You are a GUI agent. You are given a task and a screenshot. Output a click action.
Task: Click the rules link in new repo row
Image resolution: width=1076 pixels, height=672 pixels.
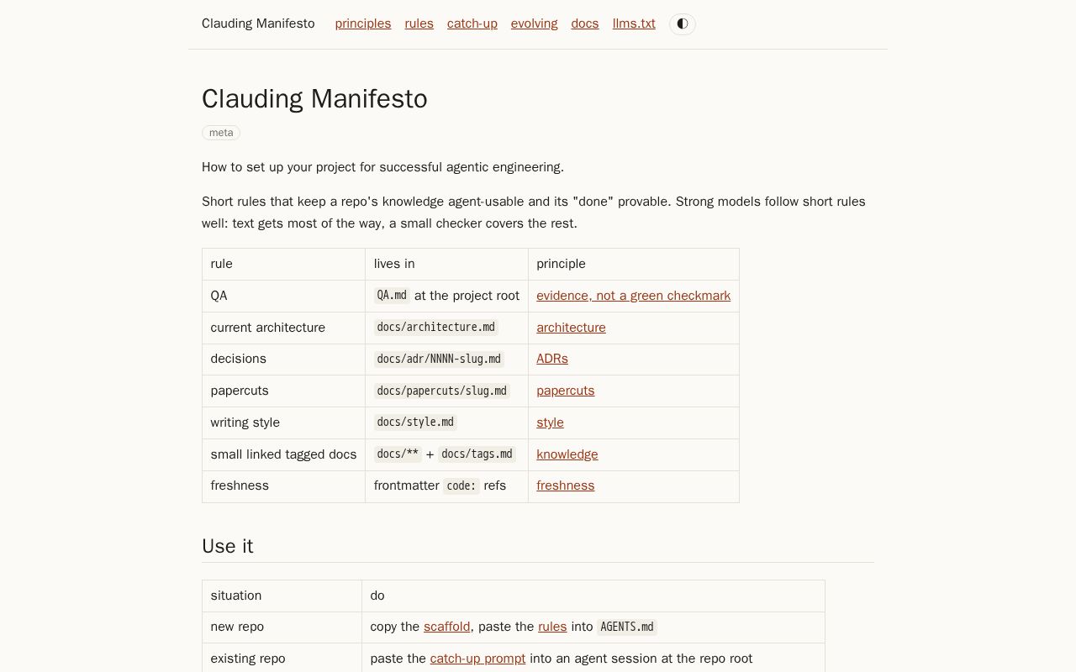pos(552,627)
